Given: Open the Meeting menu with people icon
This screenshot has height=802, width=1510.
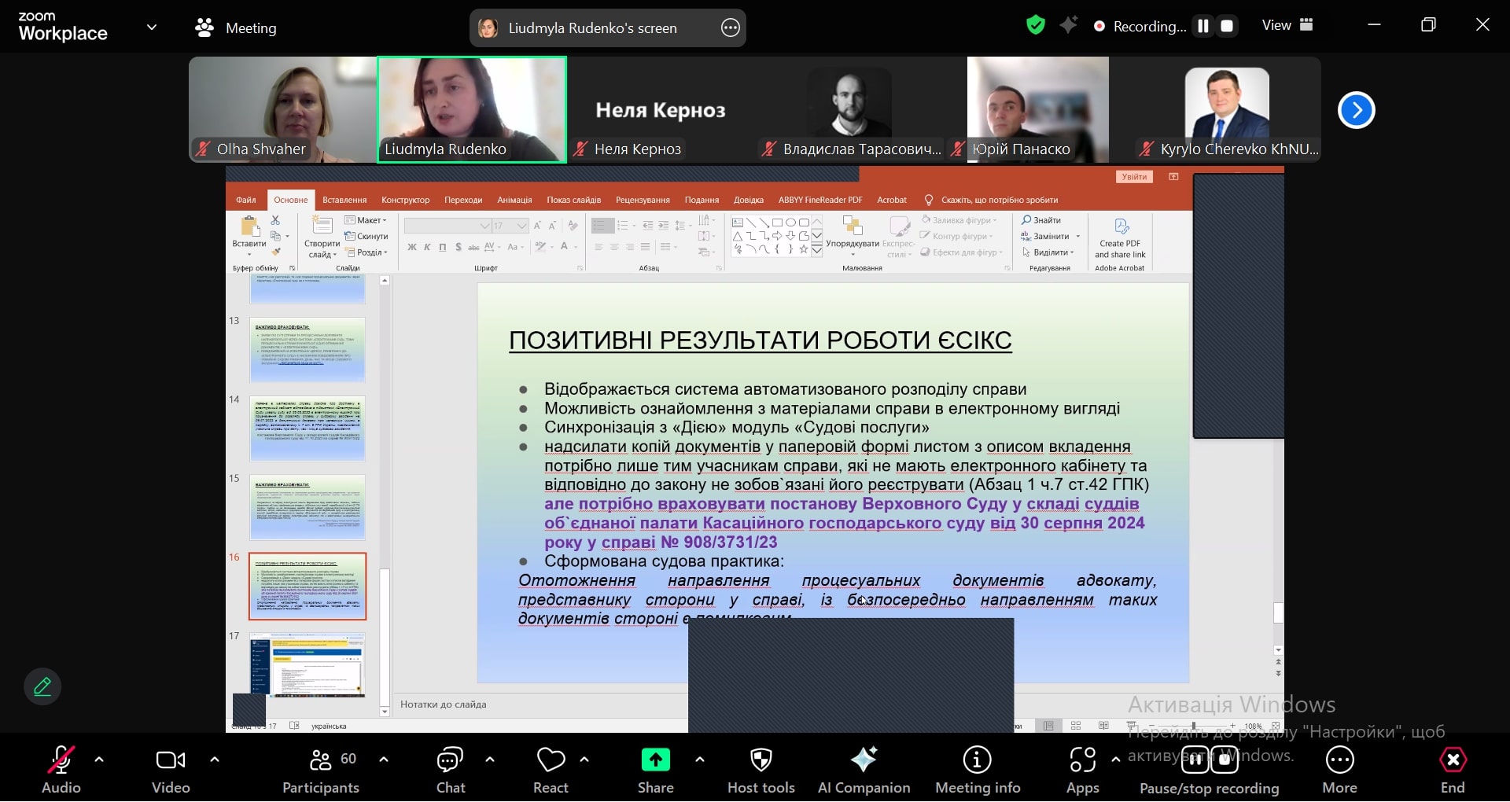Looking at the screenshot, I should point(236,28).
